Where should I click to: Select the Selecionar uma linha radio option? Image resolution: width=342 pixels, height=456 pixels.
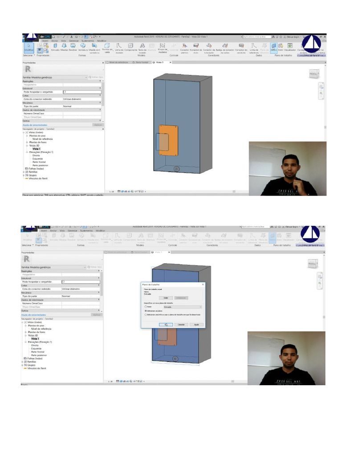click(146, 315)
